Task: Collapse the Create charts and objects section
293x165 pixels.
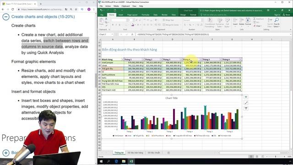Action: pos(6,17)
